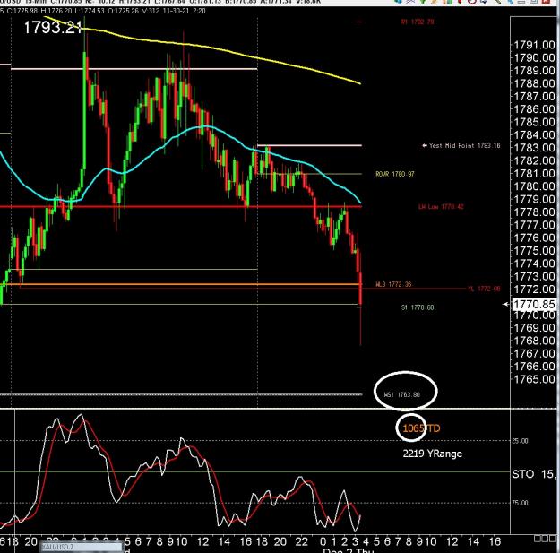Click 1785.00 on the price axis
Viewport: 560px width, 553px height.
click(x=534, y=122)
